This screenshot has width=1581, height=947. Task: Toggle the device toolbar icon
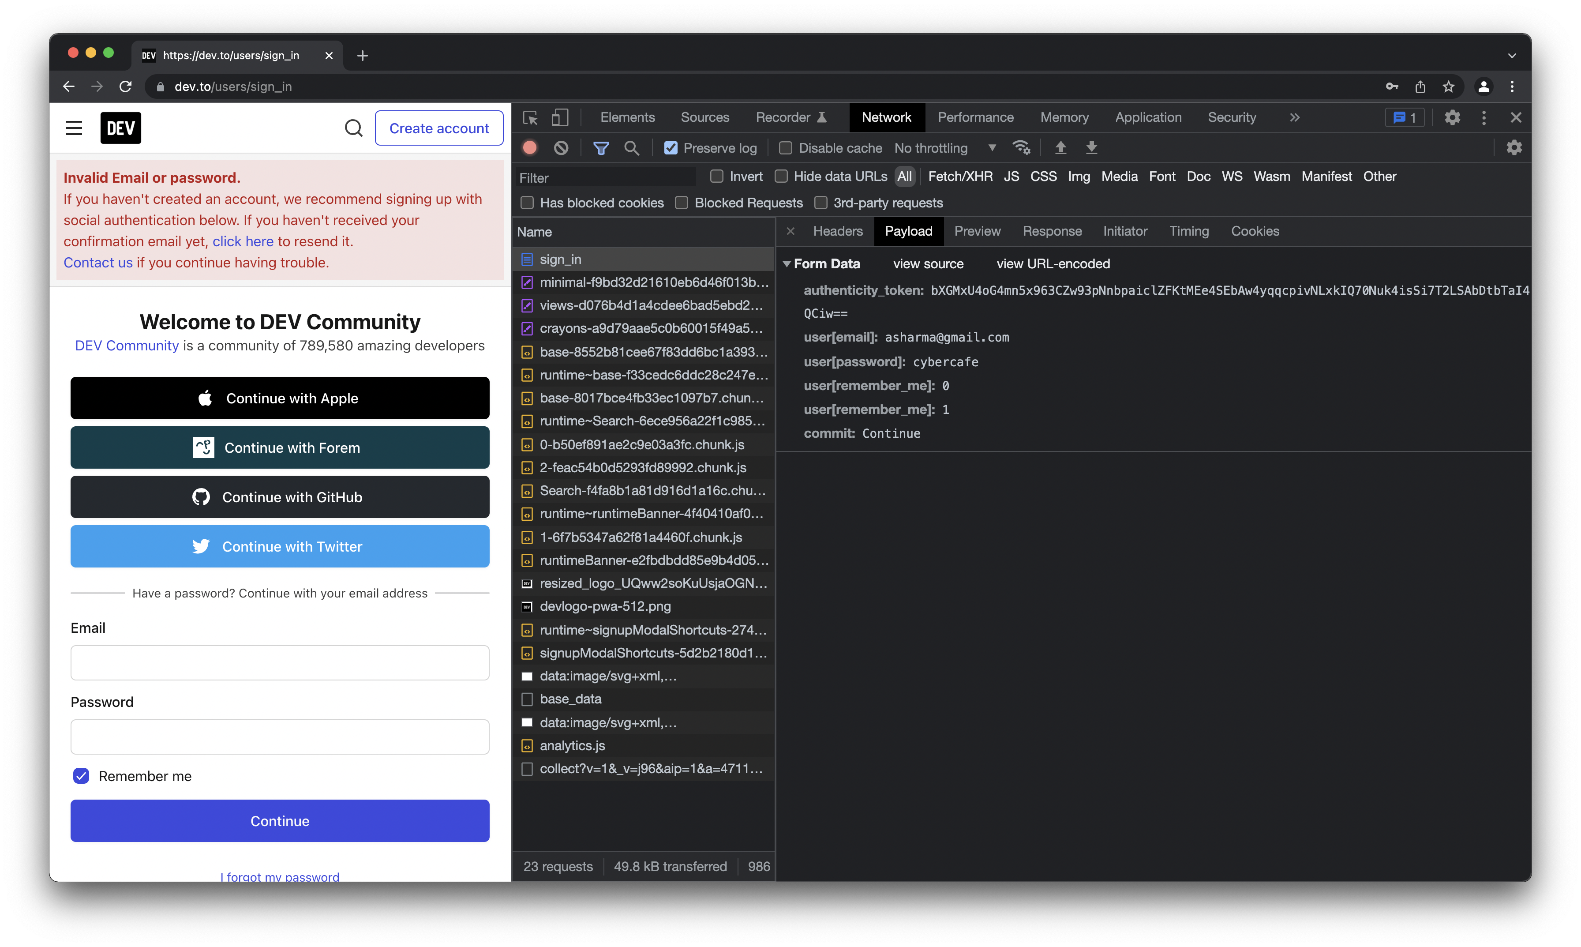pyautogui.click(x=559, y=117)
